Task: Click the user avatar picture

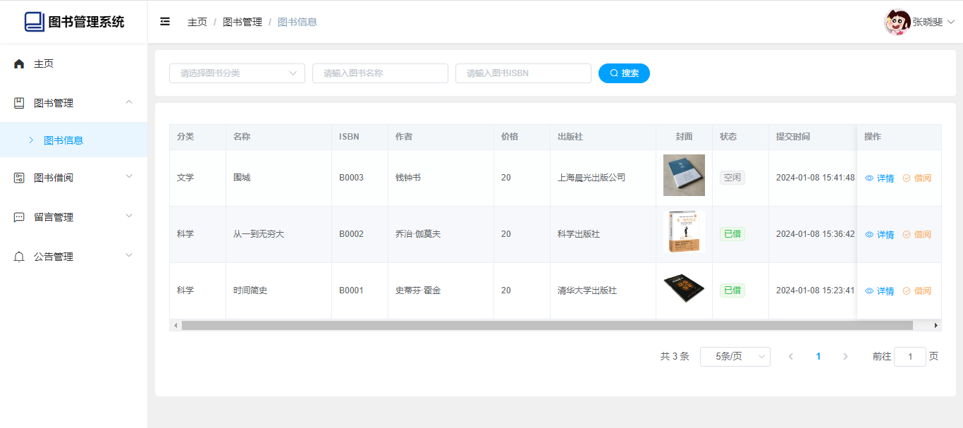Action: pyautogui.click(x=897, y=22)
